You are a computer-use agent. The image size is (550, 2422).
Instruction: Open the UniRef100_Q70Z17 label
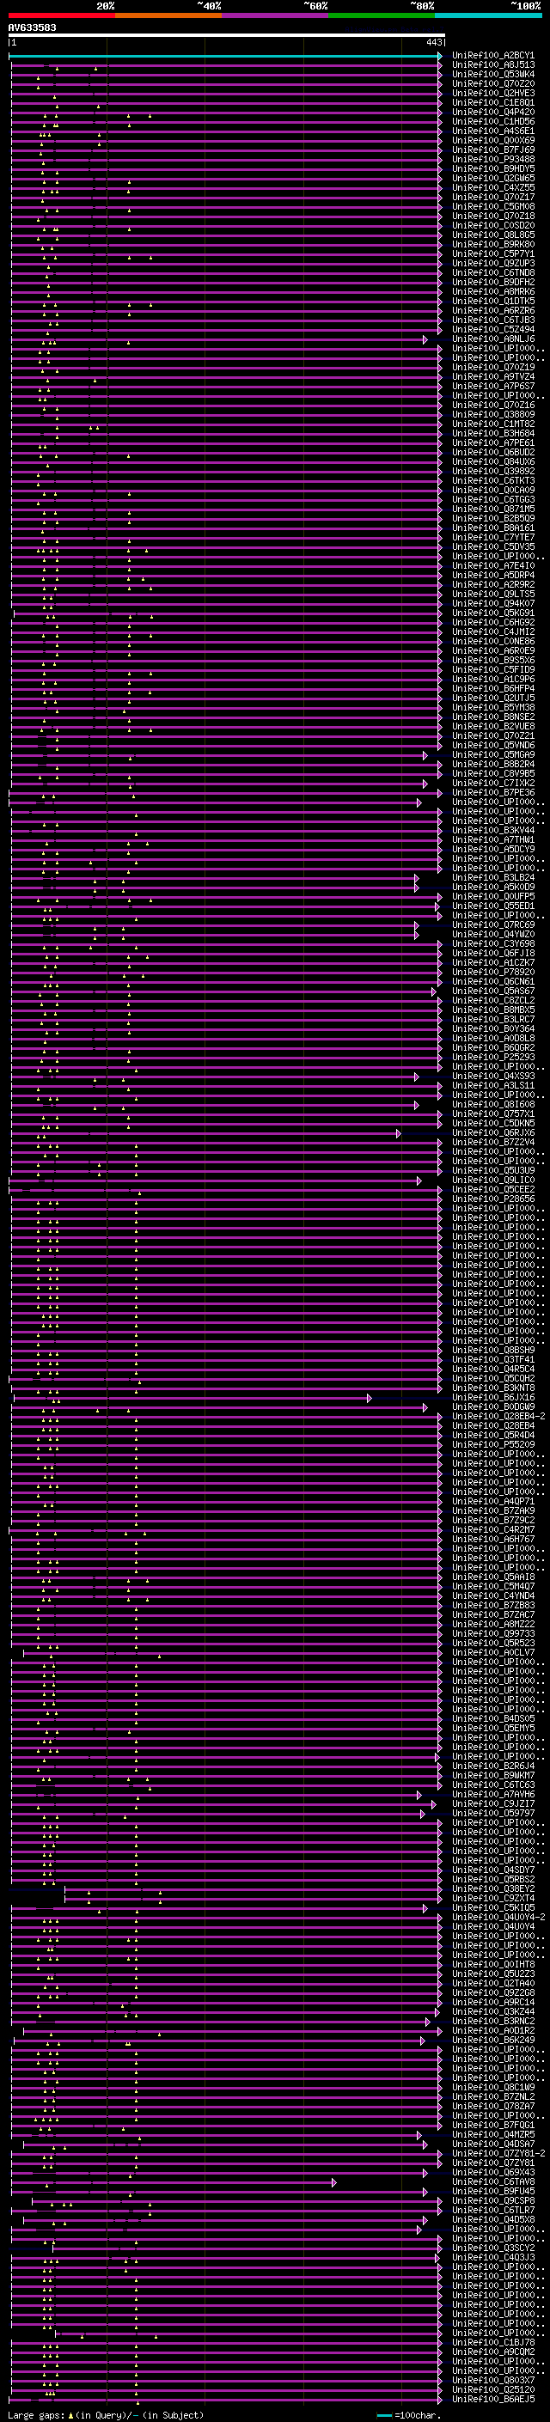[493, 197]
